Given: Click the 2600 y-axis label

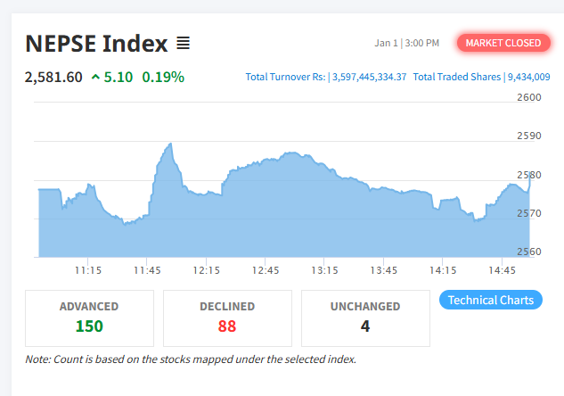Looking at the screenshot, I should point(529,97).
